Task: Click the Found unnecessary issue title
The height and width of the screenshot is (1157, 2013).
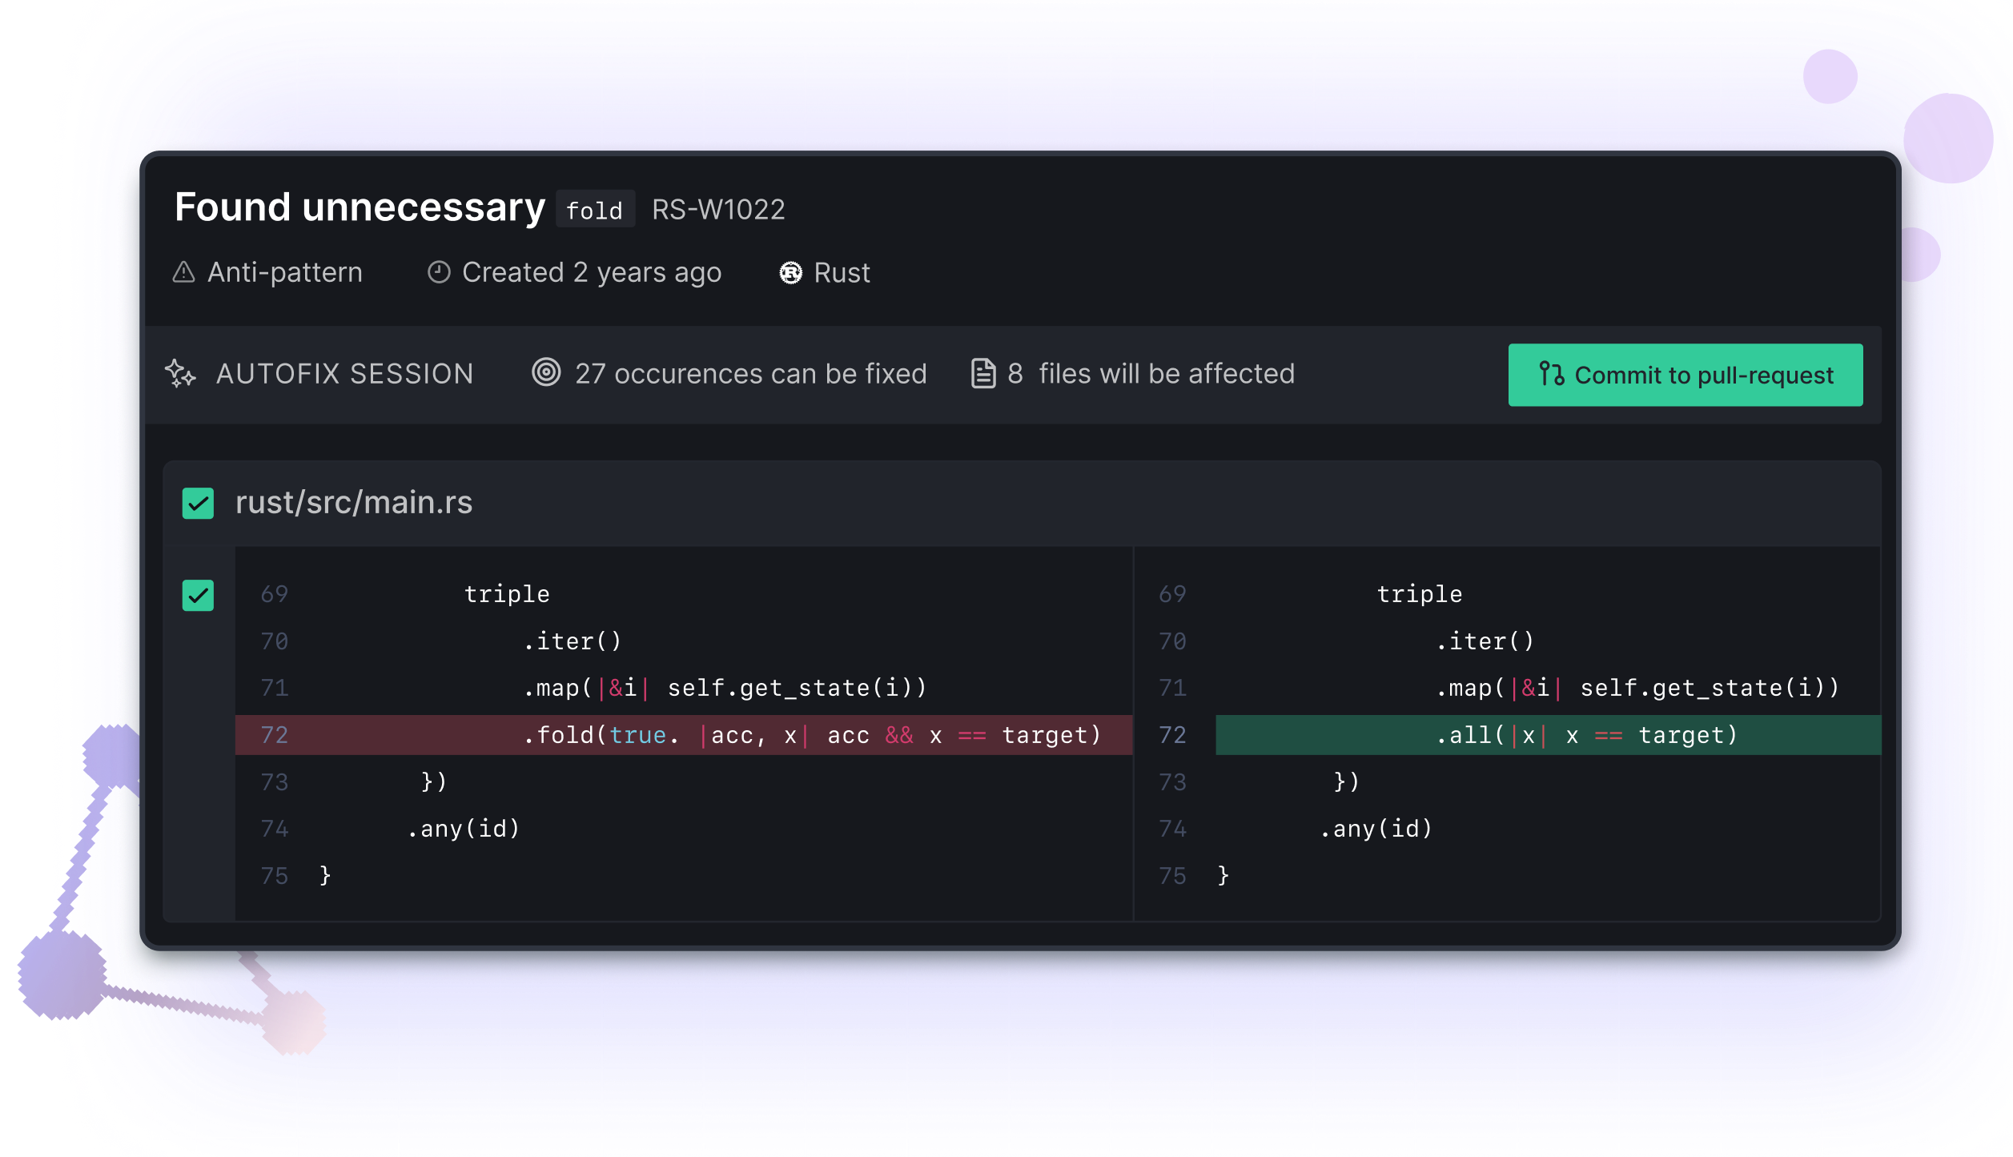Action: pyautogui.click(x=360, y=207)
